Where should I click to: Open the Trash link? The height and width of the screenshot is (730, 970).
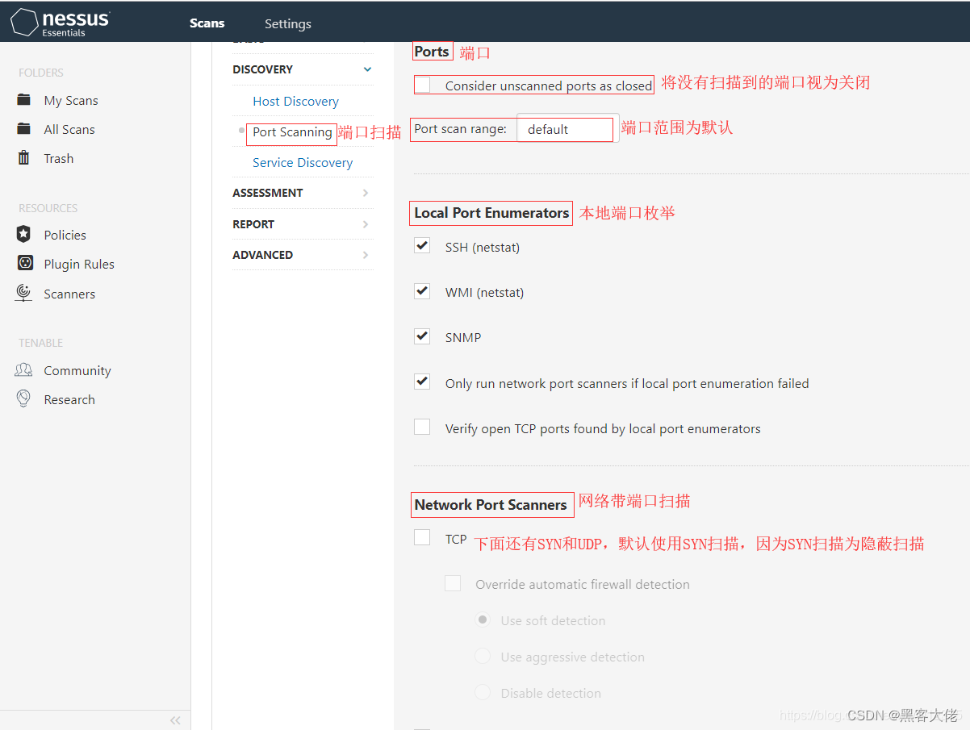[59, 158]
